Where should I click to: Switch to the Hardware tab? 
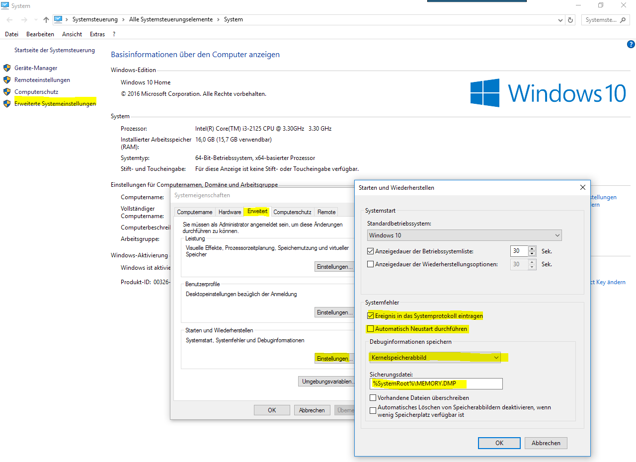coord(230,212)
